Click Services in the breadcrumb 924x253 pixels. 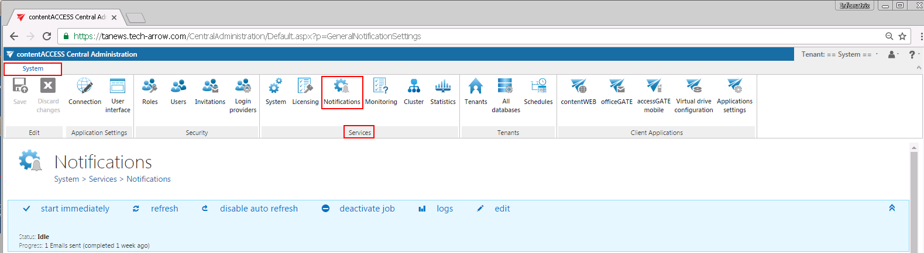(102, 179)
